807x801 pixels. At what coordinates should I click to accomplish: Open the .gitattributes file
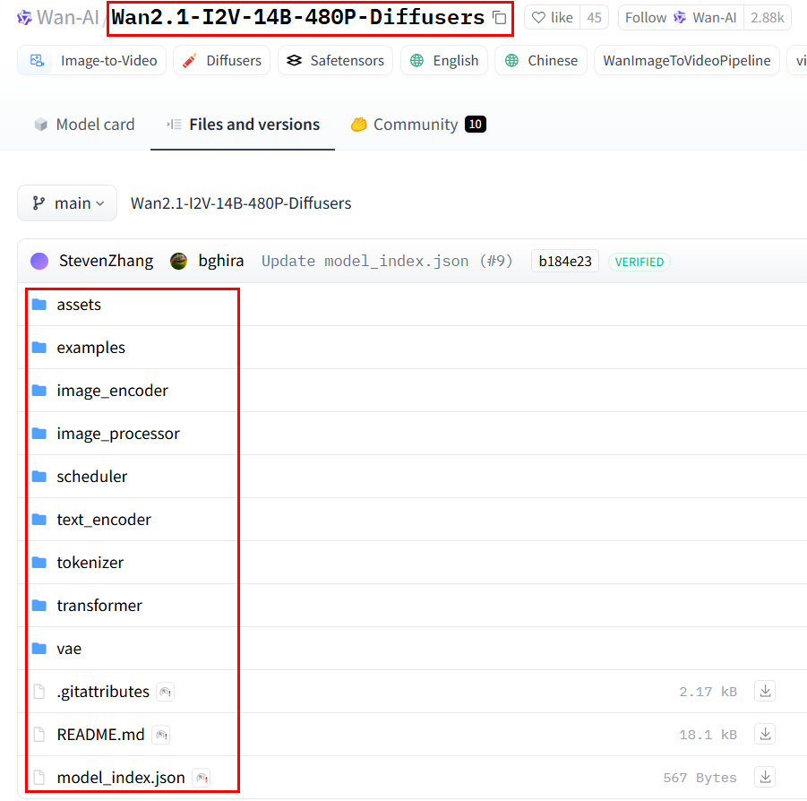(103, 692)
